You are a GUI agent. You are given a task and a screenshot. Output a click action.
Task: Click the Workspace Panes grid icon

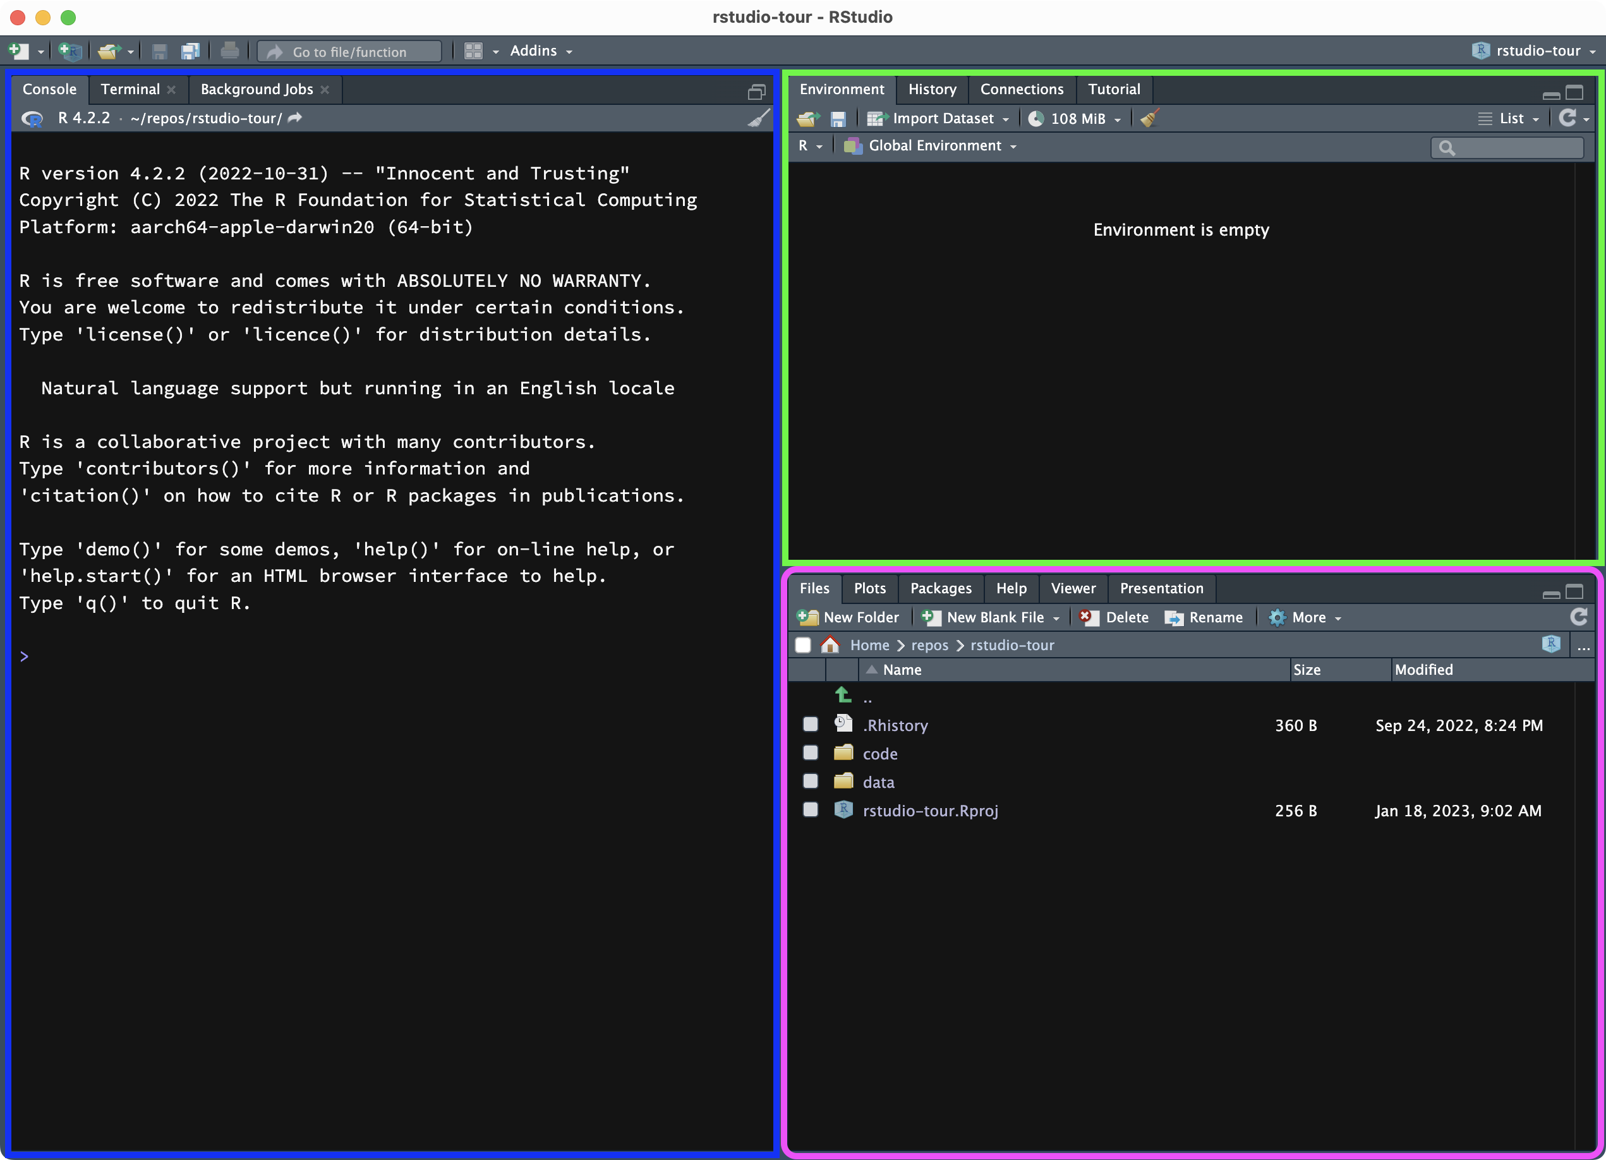click(x=473, y=51)
